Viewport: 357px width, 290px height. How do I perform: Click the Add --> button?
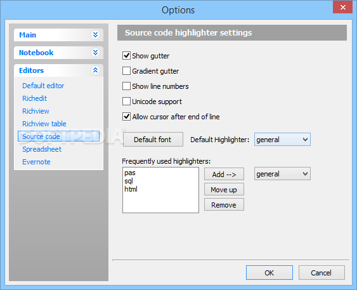(224, 175)
